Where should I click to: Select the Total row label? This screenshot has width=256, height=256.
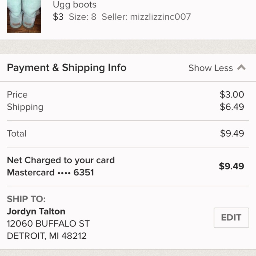coord(17,133)
